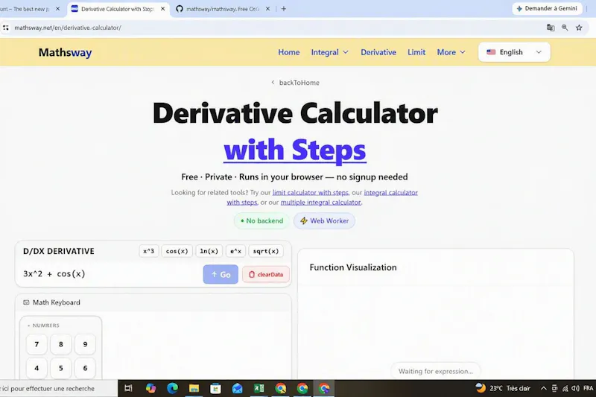The image size is (596, 397).
Task: Open Microsoft Store from the taskbar
Action: (215, 388)
